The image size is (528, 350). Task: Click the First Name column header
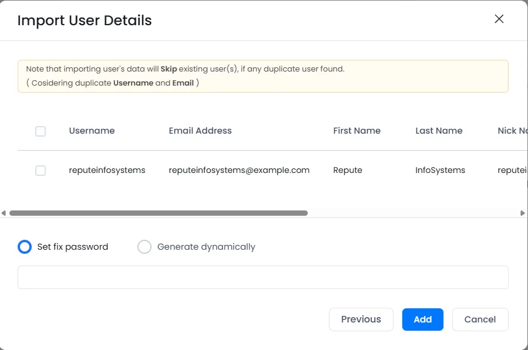(357, 131)
